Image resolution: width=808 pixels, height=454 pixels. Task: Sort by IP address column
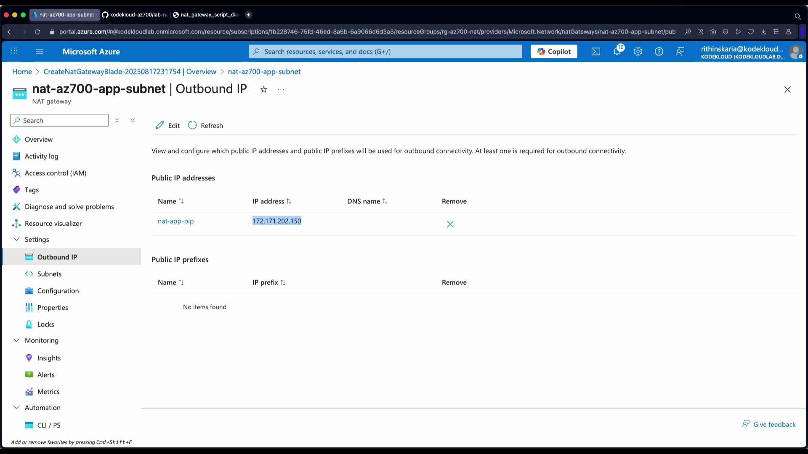coord(272,201)
